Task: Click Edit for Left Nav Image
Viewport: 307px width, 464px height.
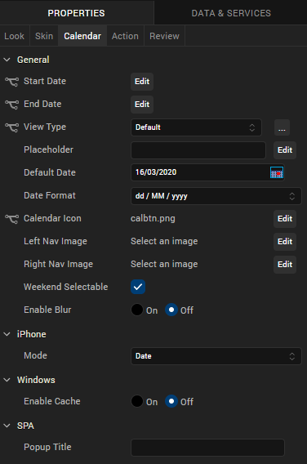Action: [285, 242]
